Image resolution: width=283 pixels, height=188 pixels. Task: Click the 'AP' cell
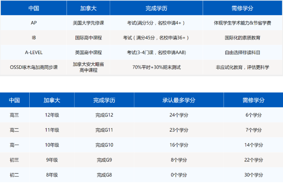pos(33,23)
